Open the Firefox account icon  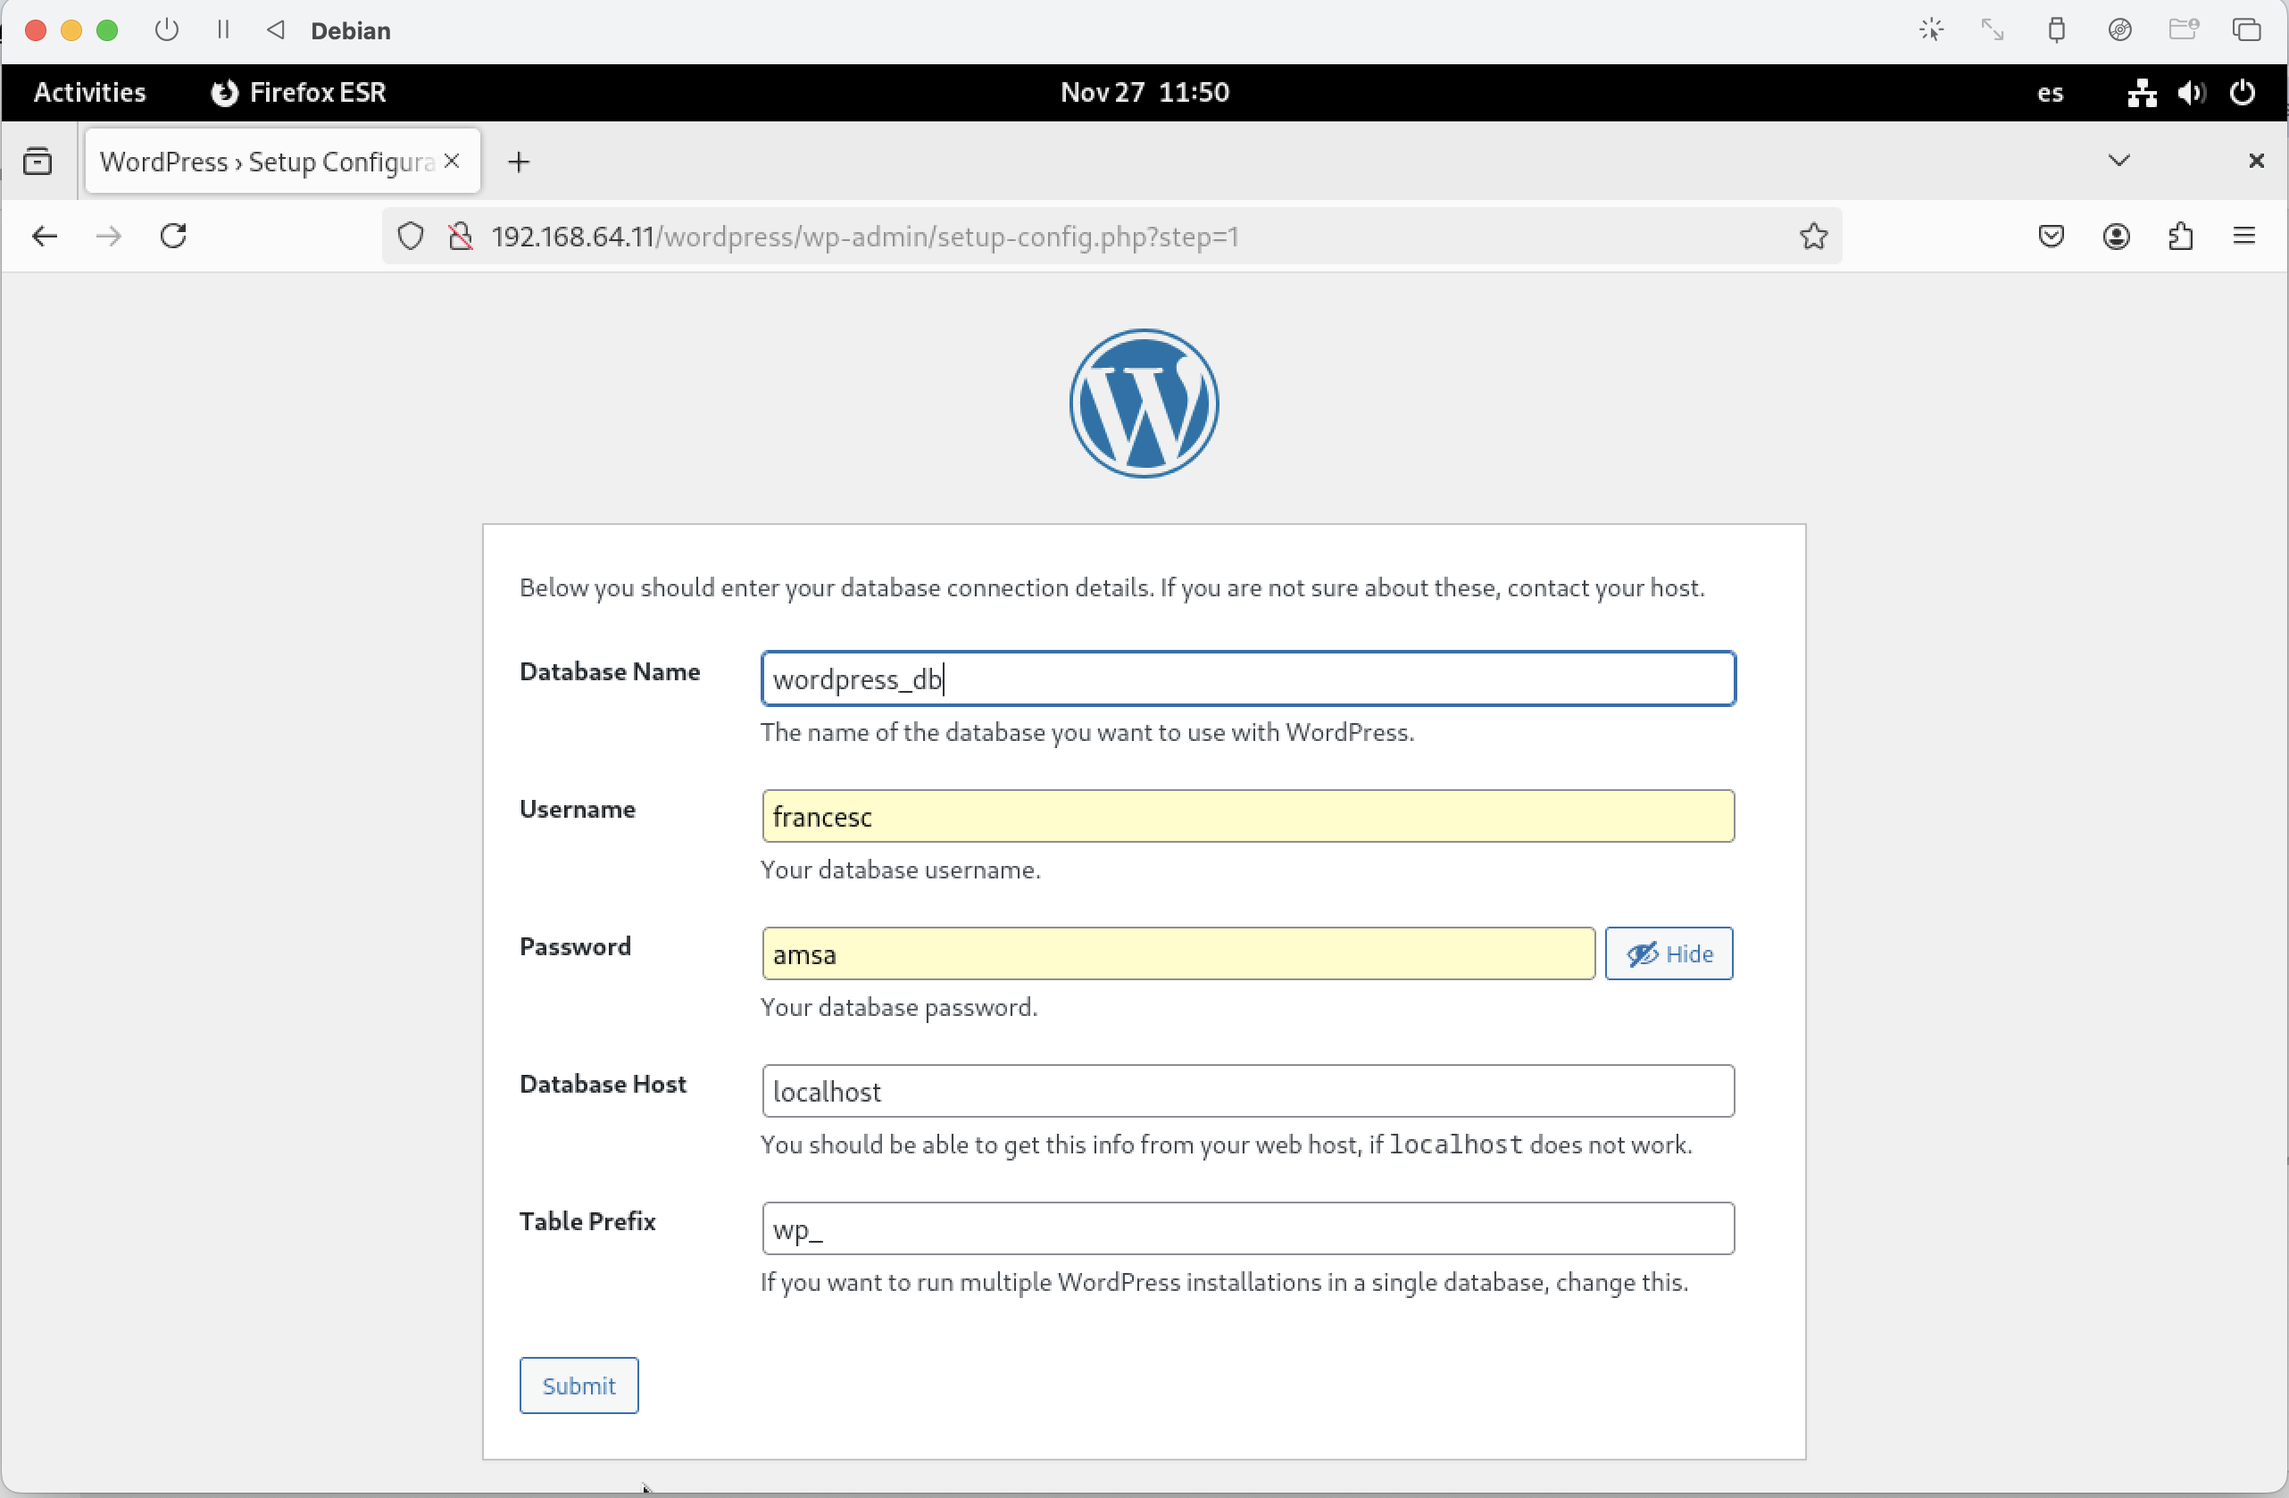tap(2116, 236)
